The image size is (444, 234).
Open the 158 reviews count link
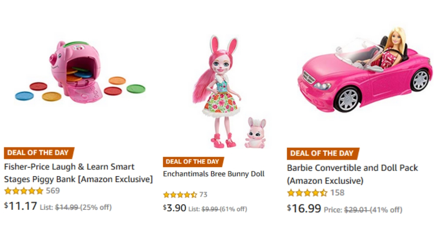[337, 193]
